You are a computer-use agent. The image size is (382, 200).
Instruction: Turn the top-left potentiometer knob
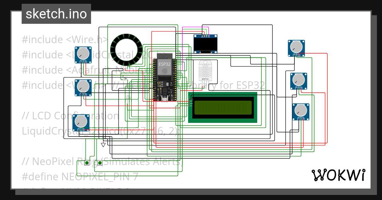[x=83, y=52]
